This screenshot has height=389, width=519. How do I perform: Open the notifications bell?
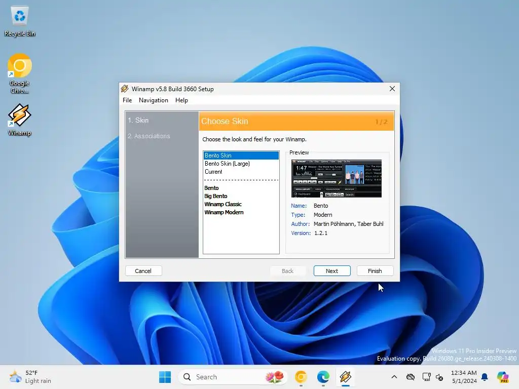(485, 377)
